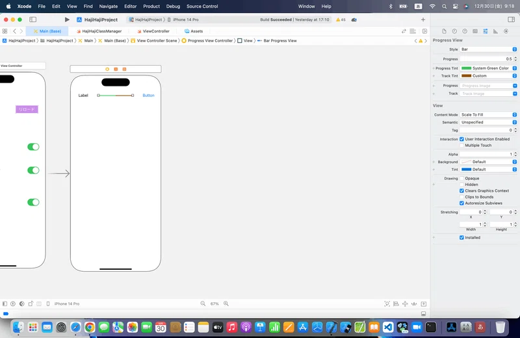Image resolution: width=520 pixels, height=338 pixels.
Task: Open the Size inspector icon
Action: coord(495,31)
